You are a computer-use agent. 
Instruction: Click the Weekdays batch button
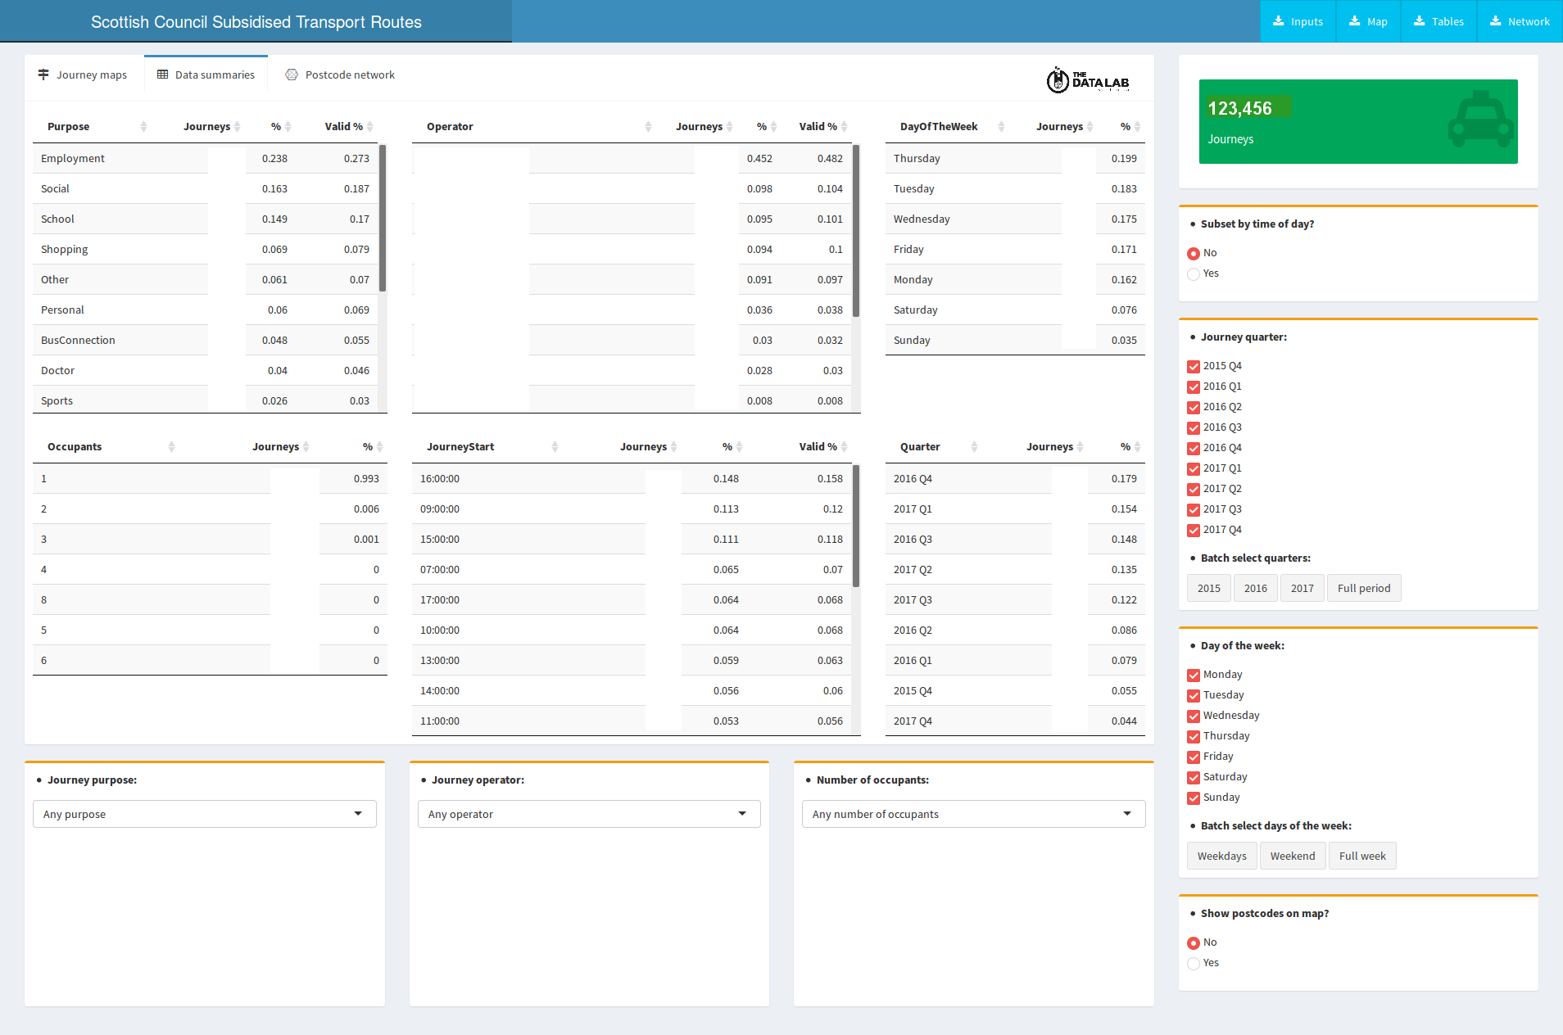pos(1221,856)
